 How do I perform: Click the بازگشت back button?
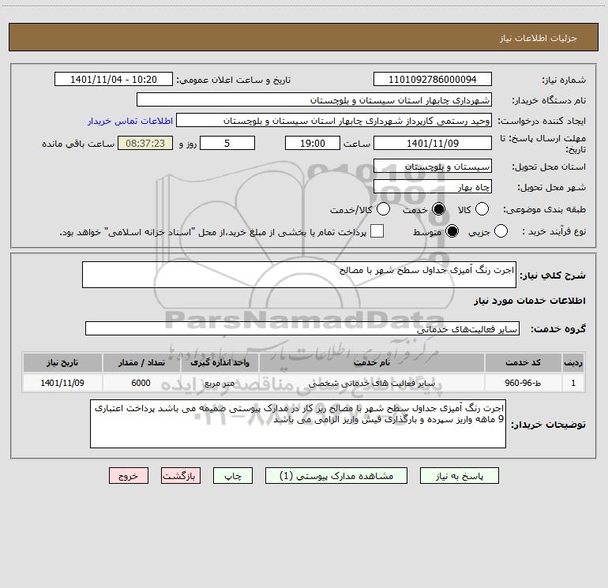pyautogui.click(x=181, y=476)
